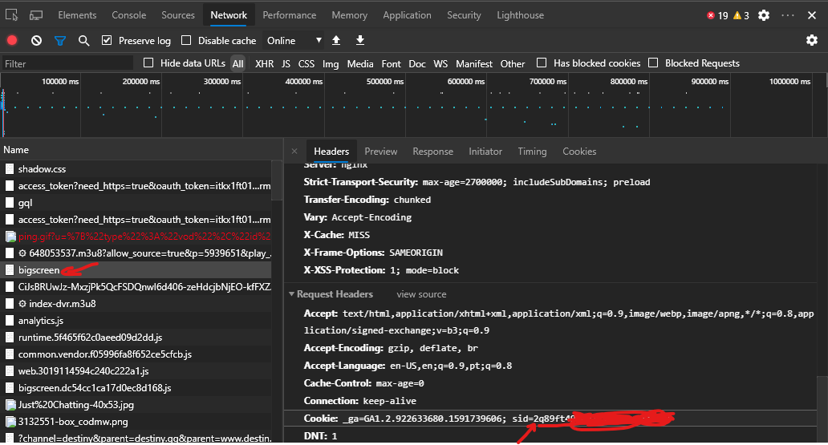Click the request list vertical scrollbar
The width and height of the screenshot is (828, 445).
pos(277,181)
